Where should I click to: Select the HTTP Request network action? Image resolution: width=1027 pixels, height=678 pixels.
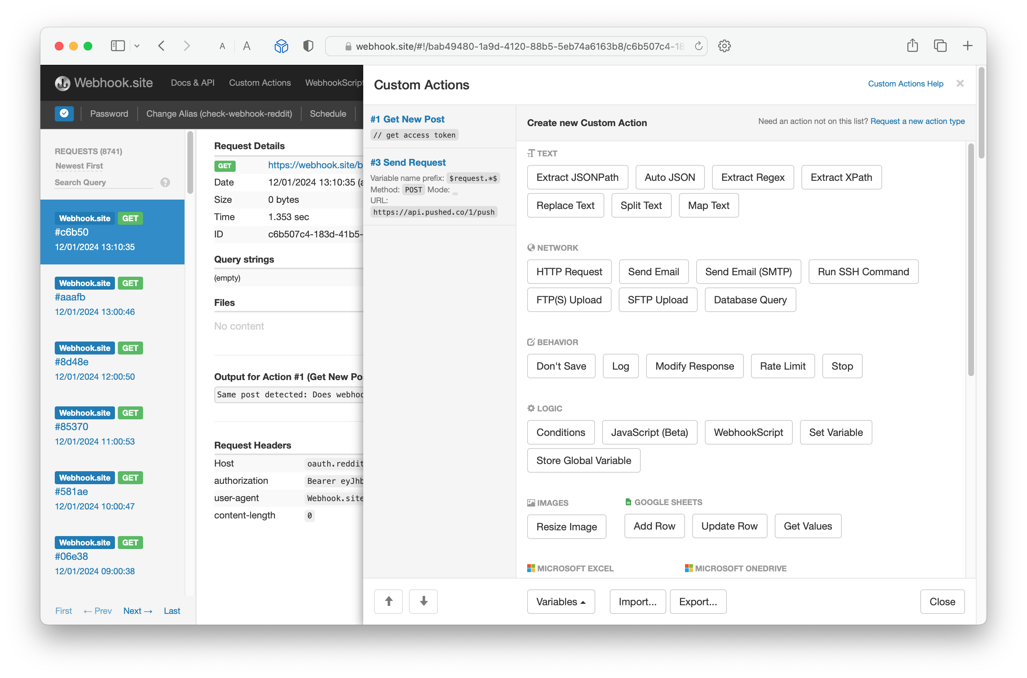(568, 271)
